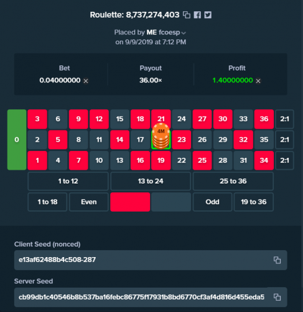Select red number 16
The height and width of the screenshot is (312, 303).
tap(141, 160)
